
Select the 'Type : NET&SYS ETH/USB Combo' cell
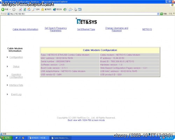(x=70, y=55)
